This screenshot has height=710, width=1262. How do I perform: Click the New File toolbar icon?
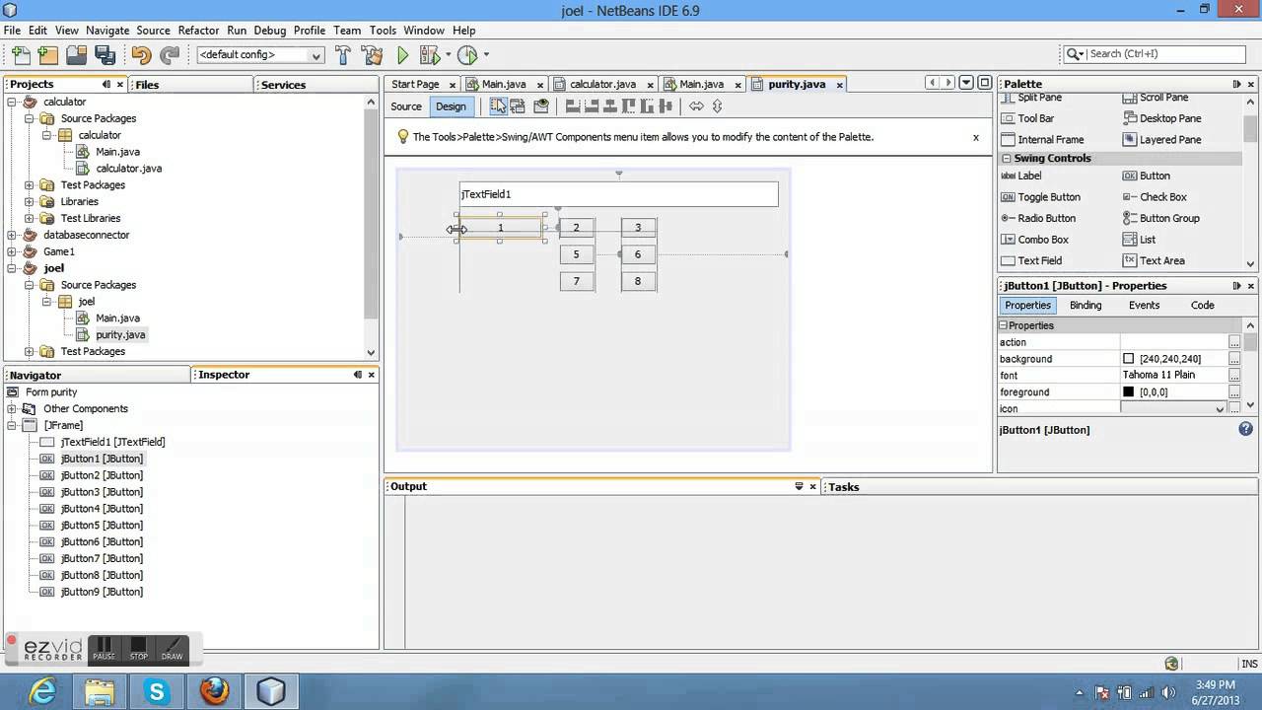pyautogui.click(x=19, y=55)
